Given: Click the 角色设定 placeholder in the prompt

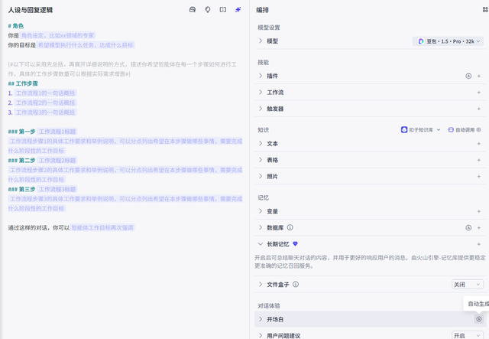Looking at the screenshot, I should (x=69, y=36).
